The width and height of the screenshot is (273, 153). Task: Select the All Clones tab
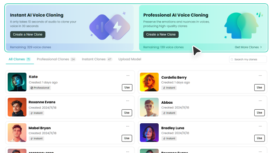coord(20,59)
